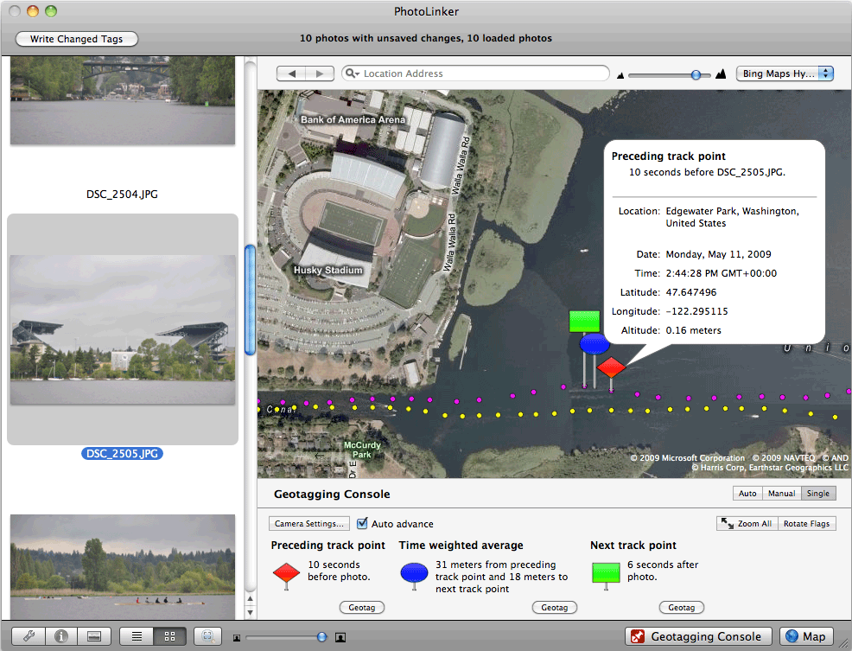Click the blue oval time weighted average icon

pyautogui.click(x=415, y=572)
